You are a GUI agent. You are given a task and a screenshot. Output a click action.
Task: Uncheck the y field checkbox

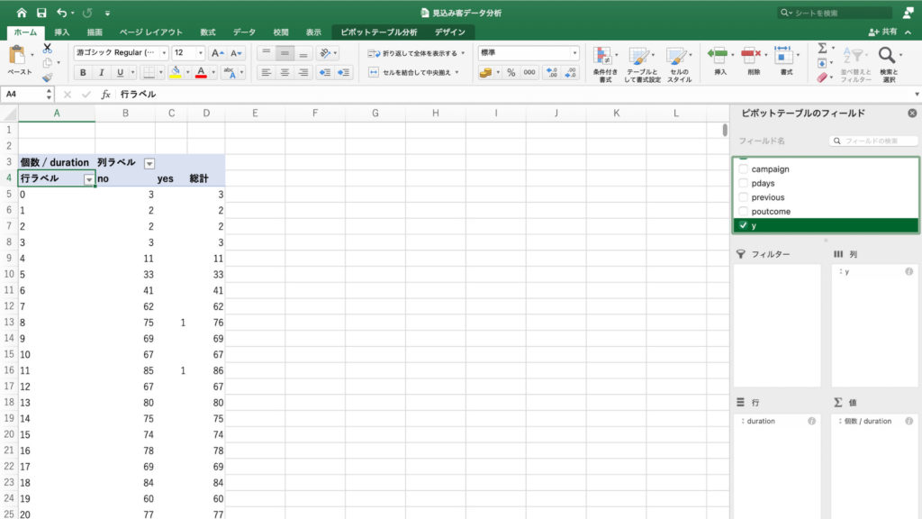tap(741, 225)
